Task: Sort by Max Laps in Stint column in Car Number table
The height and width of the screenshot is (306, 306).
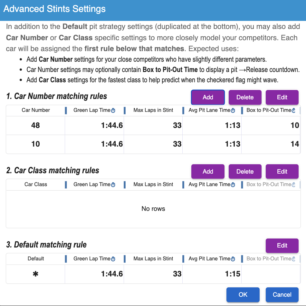Action: pos(153,110)
